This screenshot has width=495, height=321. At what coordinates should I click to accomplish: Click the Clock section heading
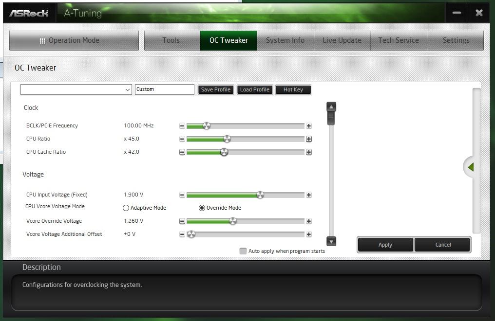point(31,108)
